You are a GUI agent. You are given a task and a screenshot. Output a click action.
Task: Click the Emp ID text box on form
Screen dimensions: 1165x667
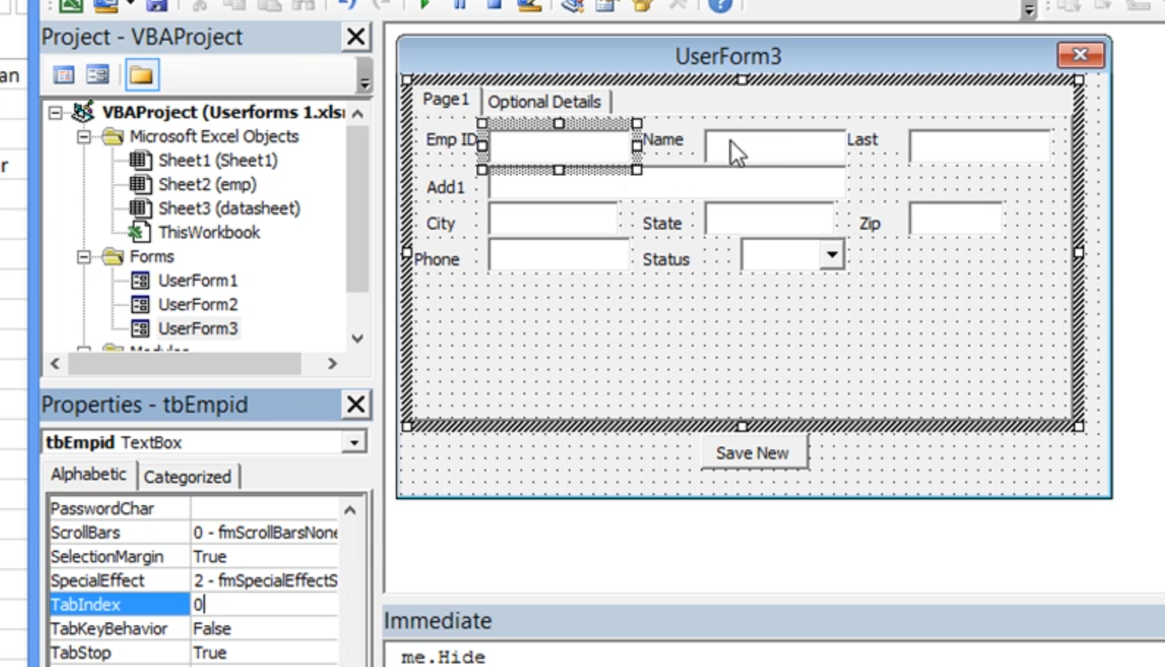tap(559, 147)
